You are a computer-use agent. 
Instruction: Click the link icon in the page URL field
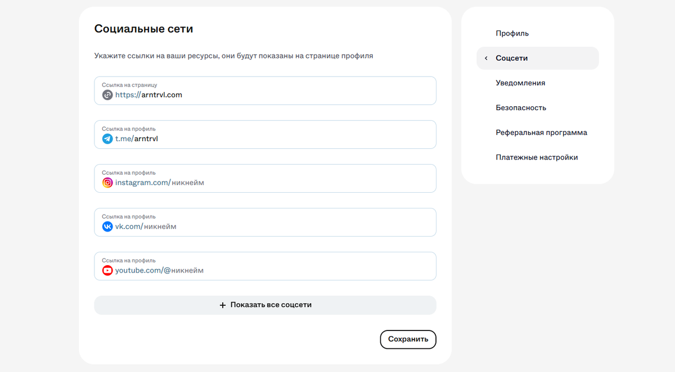click(x=107, y=95)
